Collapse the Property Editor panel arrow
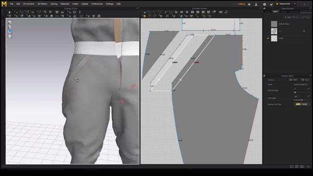 click(x=265, y=76)
